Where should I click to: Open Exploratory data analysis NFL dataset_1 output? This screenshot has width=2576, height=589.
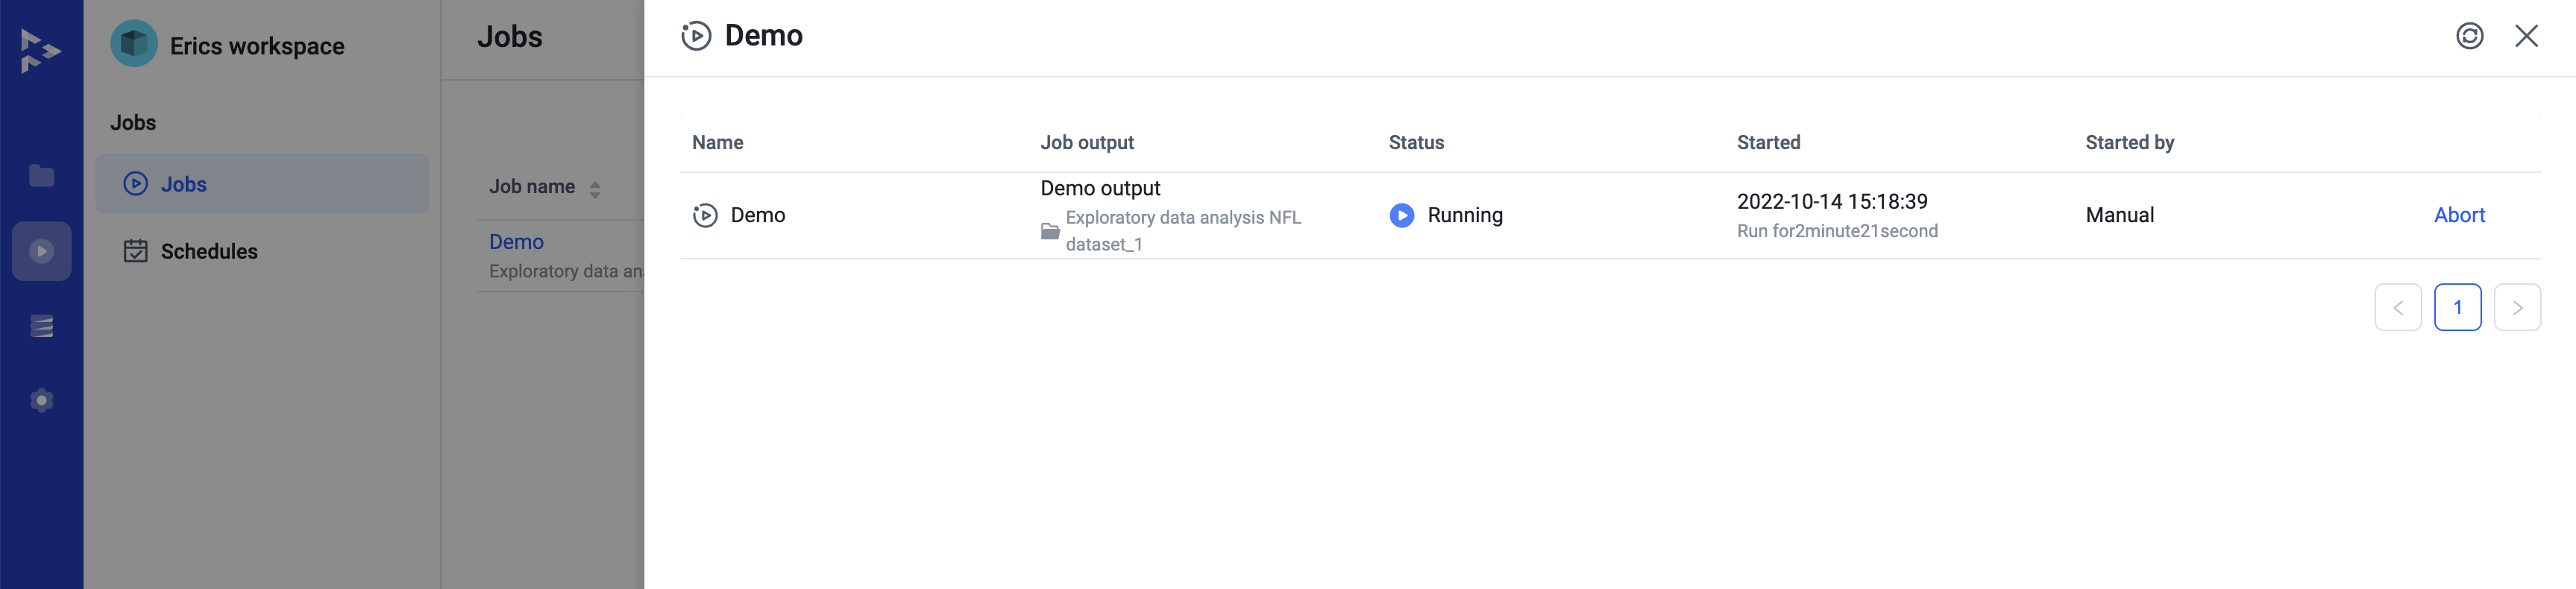point(1183,231)
